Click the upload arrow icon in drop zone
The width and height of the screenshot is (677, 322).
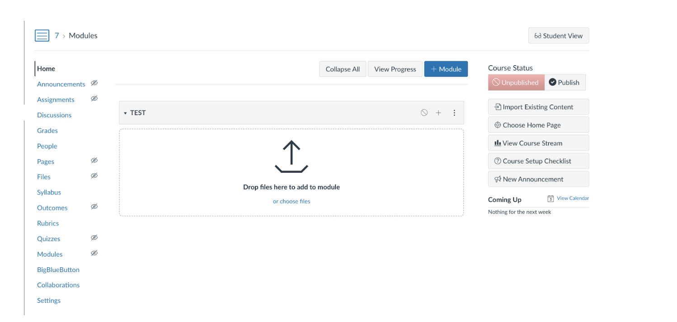coord(291,157)
